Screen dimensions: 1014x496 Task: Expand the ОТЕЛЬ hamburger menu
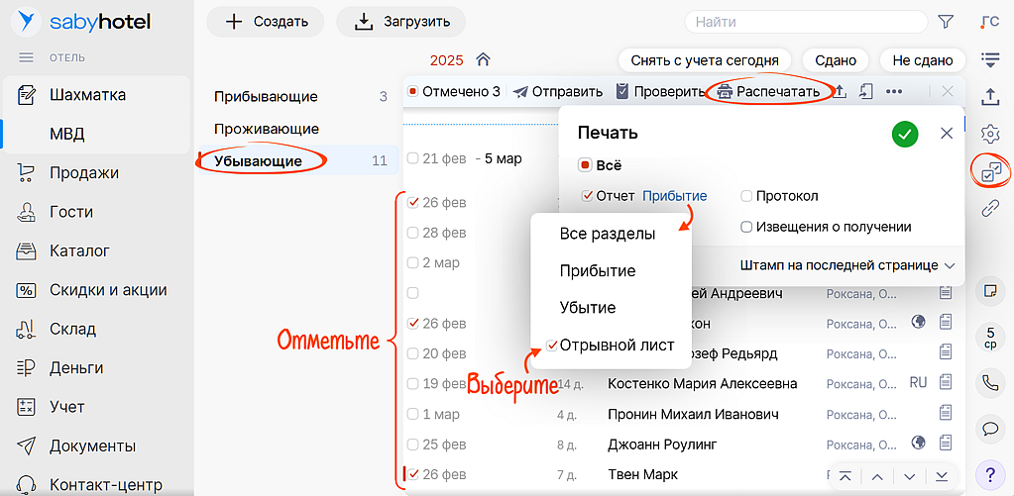tap(27, 57)
